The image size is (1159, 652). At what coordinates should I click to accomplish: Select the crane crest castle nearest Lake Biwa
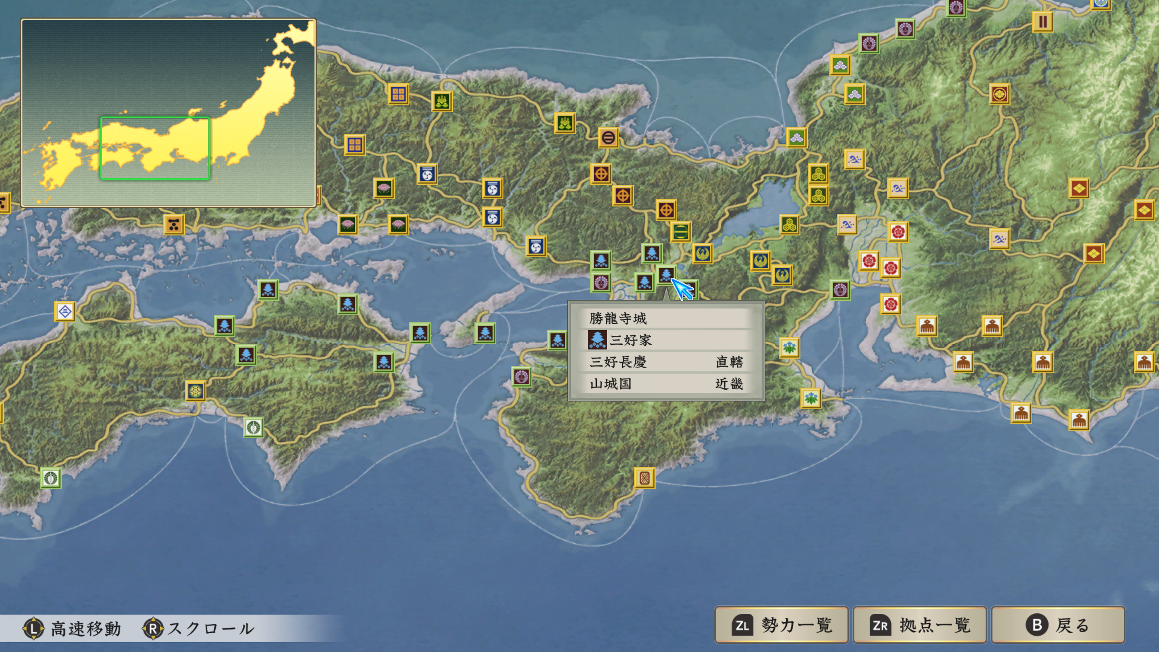pyautogui.click(x=702, y=253)
